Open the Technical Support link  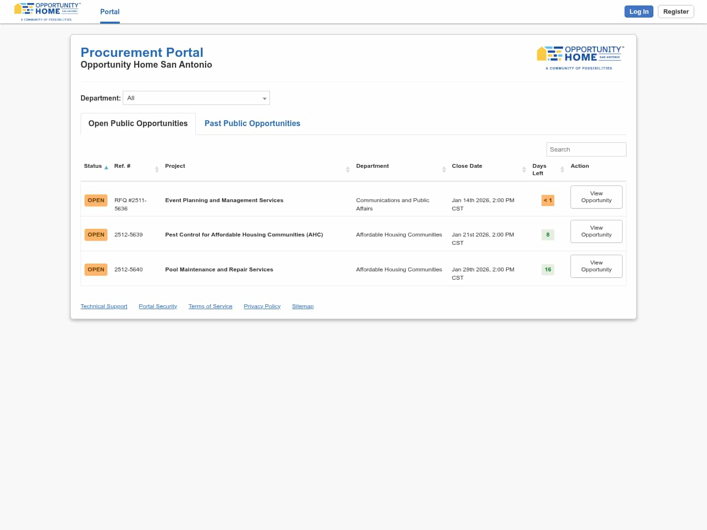(104, 306)
